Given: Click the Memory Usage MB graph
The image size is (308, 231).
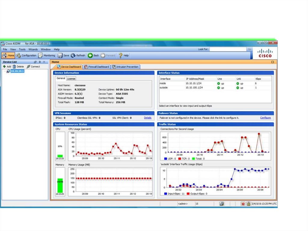Looking at the screenshot, I should [110, 182].
